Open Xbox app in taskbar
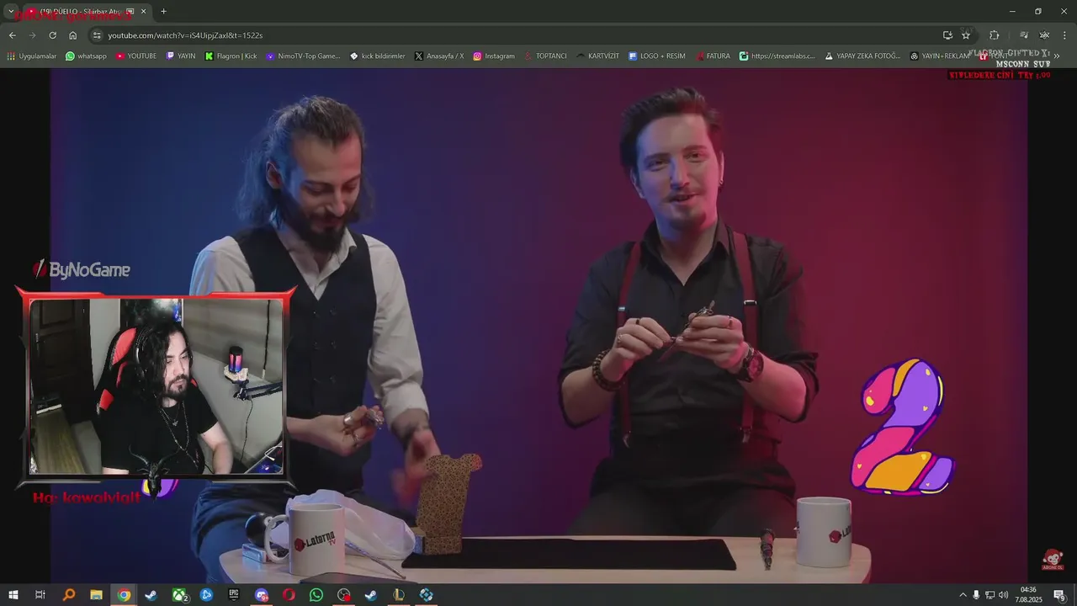1077x606 pixels. 180,595
